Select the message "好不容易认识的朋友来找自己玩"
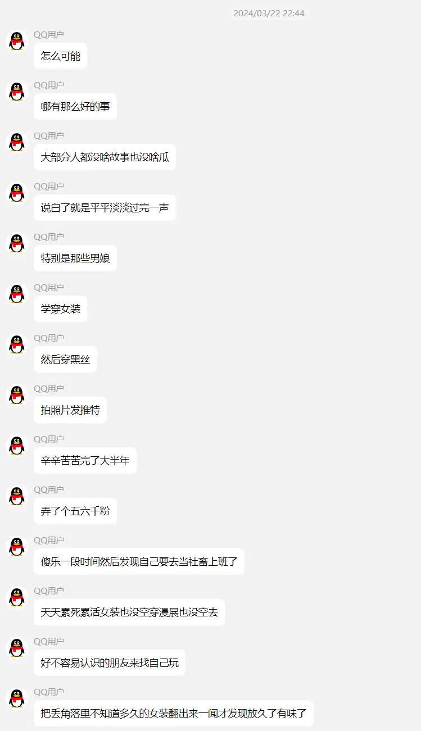Screen dimensions: 421x731 pos(110,663)
